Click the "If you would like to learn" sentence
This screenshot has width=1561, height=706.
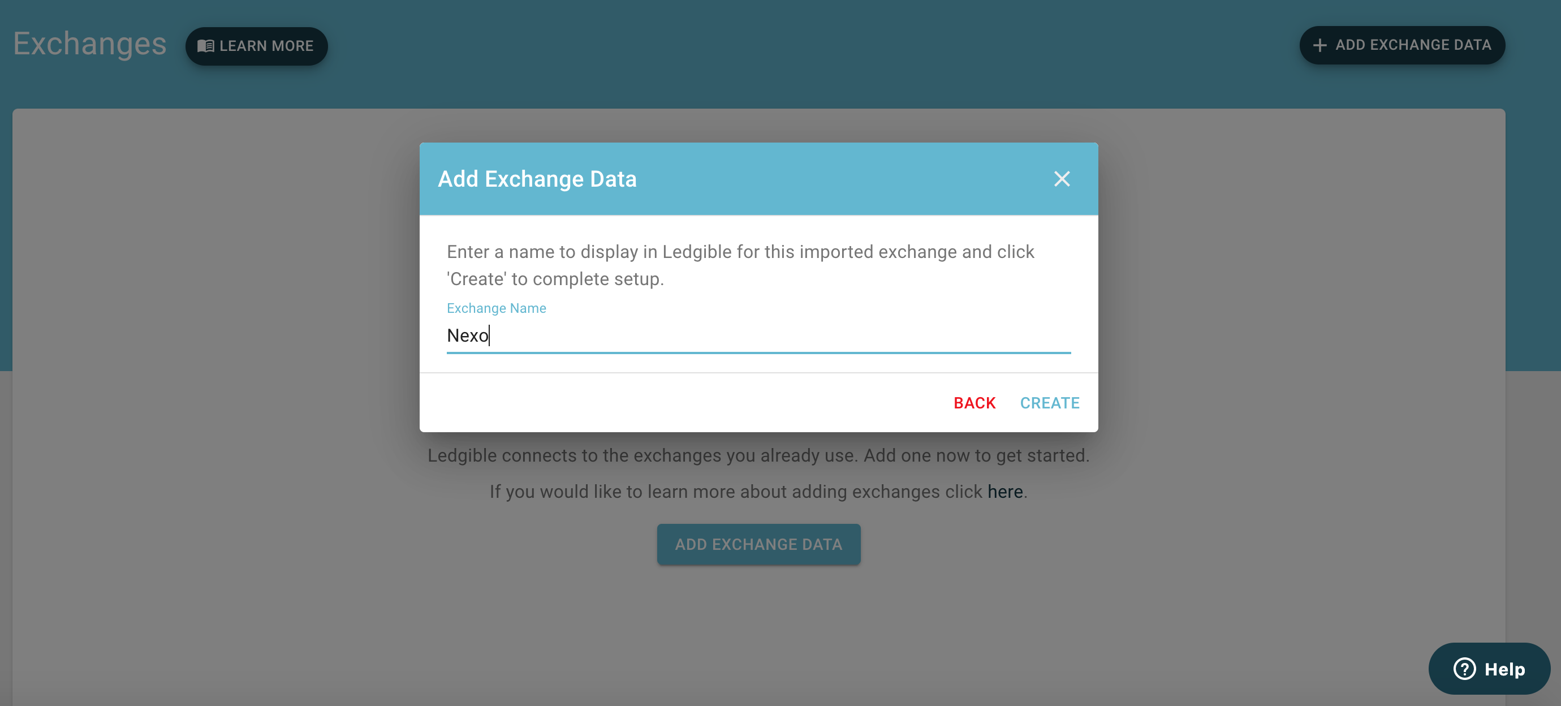[x=736, y=492]
